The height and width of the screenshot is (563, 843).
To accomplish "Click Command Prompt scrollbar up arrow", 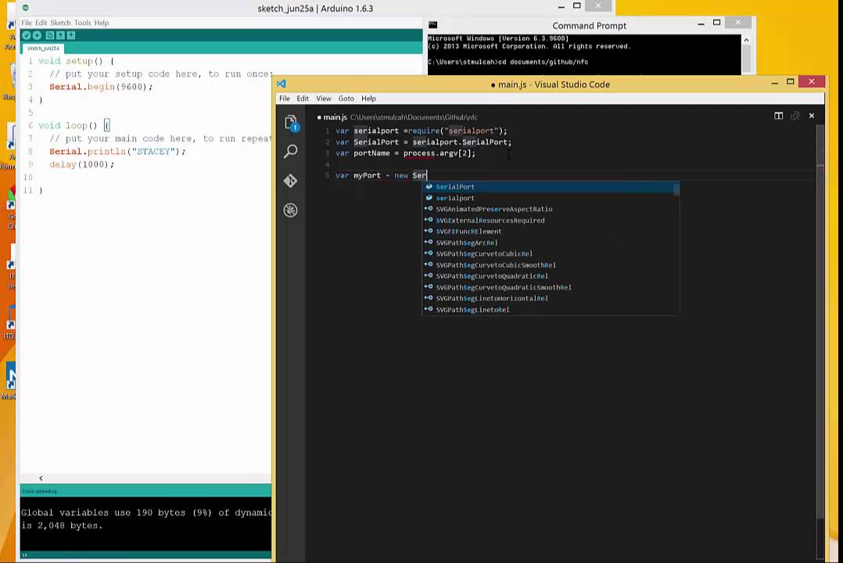I will tap(746, 40).
